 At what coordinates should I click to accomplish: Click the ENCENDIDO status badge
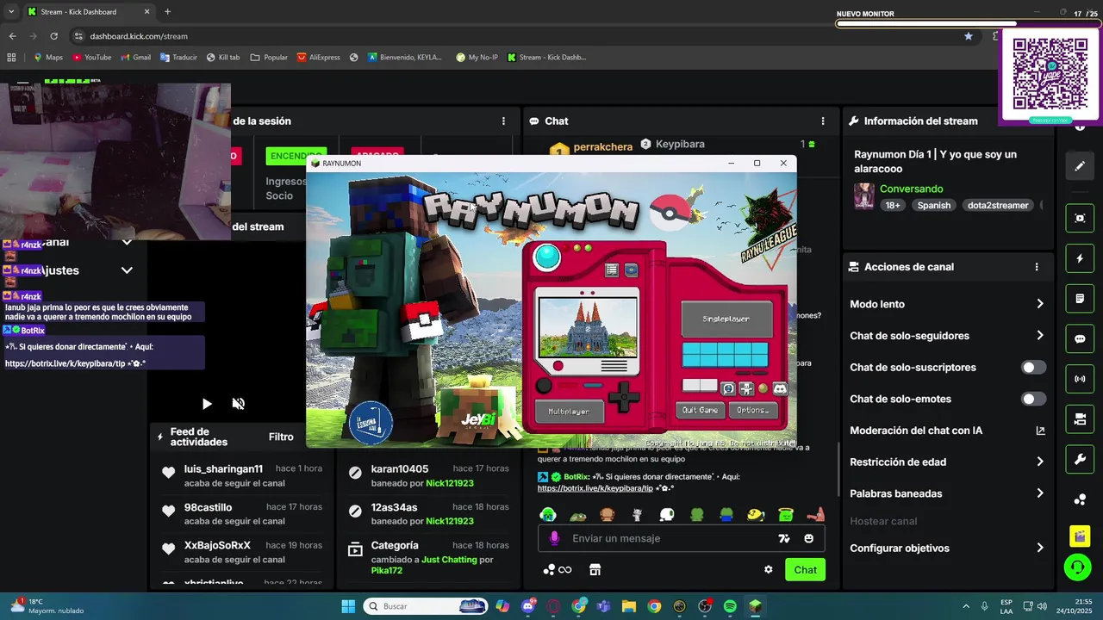point(296,156)
